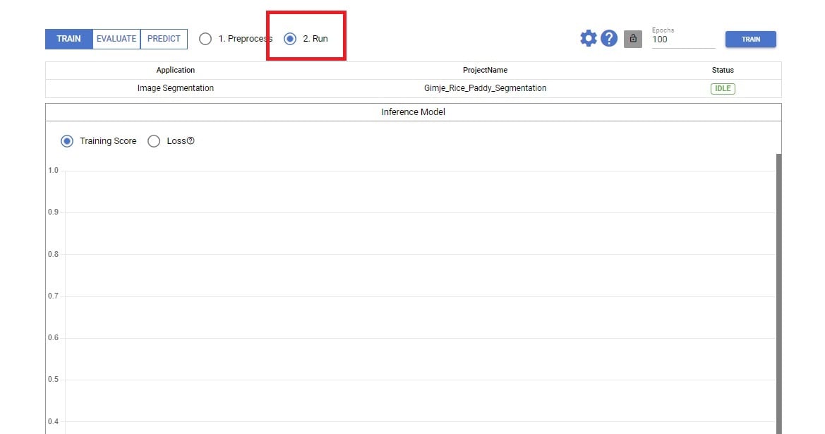Switch to the TRAIN tab
This screenshot has height=434, width=825.
pyautogui.click(x=68, y=39)
